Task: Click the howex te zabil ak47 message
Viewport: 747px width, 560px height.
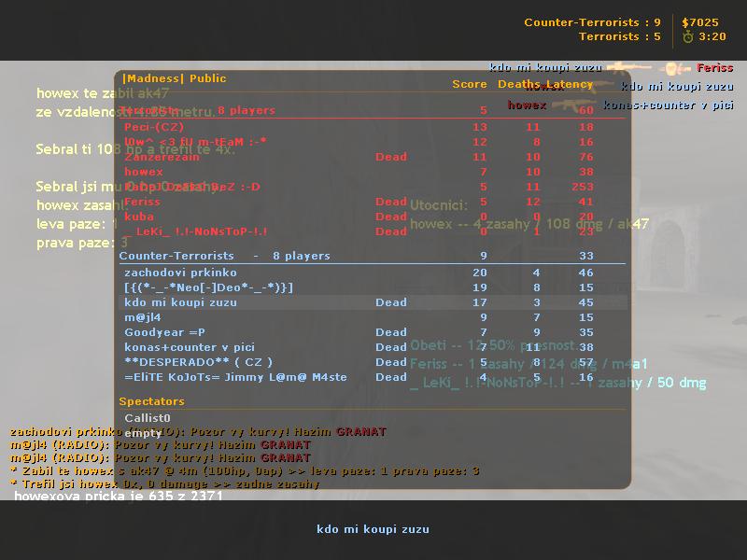Action: click(103, 93)
